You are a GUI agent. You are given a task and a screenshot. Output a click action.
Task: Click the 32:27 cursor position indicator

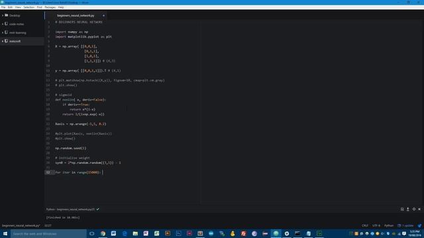48,225
